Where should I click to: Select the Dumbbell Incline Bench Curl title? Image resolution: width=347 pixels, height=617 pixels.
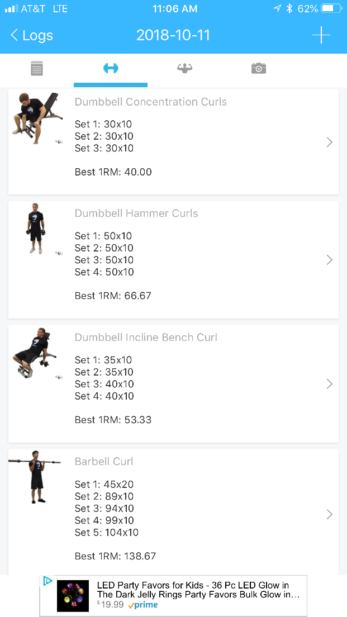click(146, 338)
